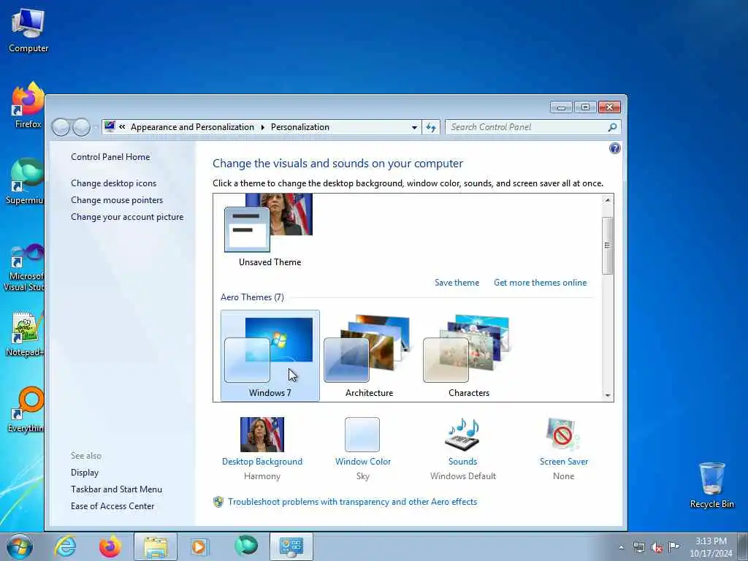
Task: Open the Recycle Bin on the desktop
Action: coord(711,485)
